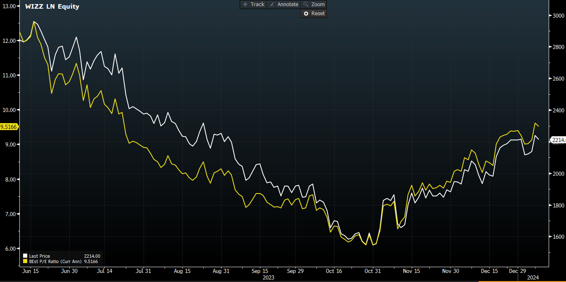566x282 pixels.
Task: Click the Aug 15 date label
Action: 182,271
